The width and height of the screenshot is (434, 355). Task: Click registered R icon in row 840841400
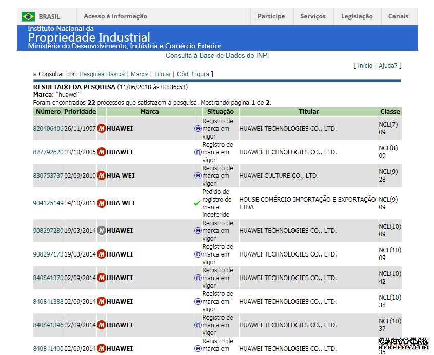[x=198, y=348]
